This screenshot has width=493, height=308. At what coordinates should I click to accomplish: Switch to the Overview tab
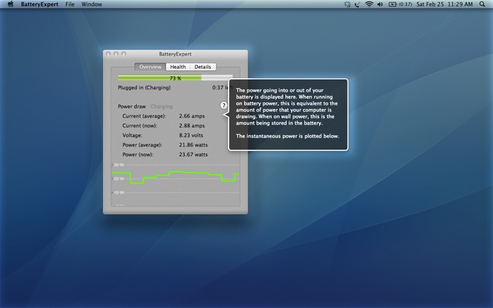pyautogui.click(x=150, y=67)
